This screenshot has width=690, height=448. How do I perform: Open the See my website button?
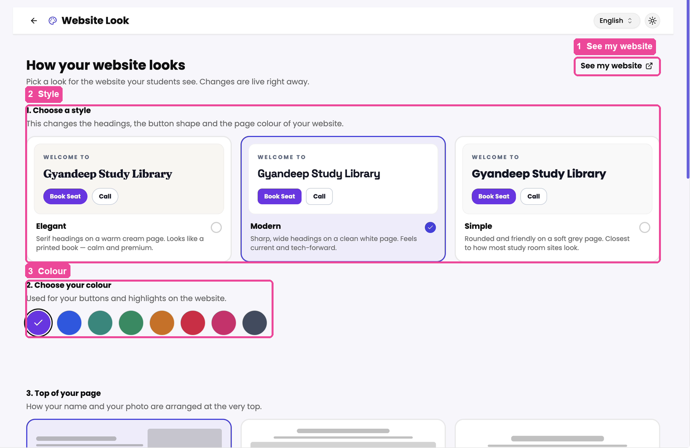pyautogui.click(x=617, y=66)
